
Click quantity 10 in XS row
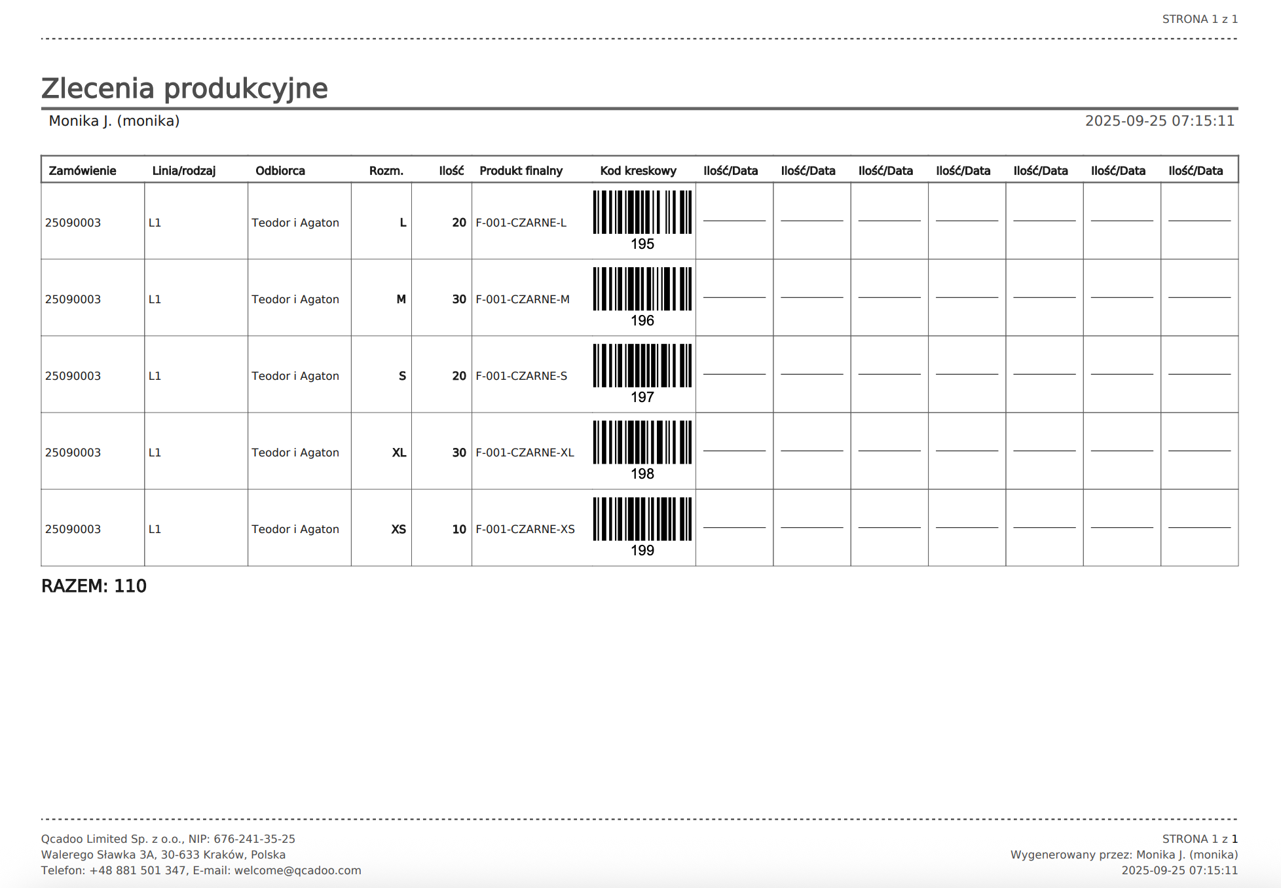tap(458, 529)
